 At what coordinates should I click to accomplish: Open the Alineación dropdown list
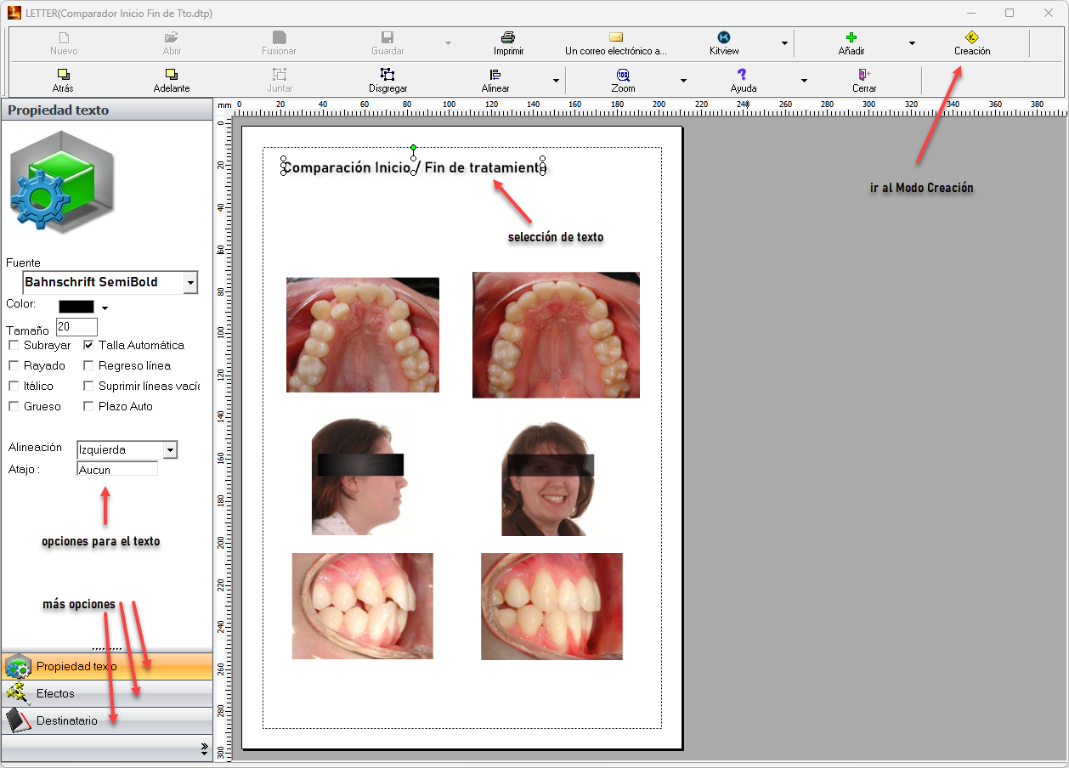point(170,450)
